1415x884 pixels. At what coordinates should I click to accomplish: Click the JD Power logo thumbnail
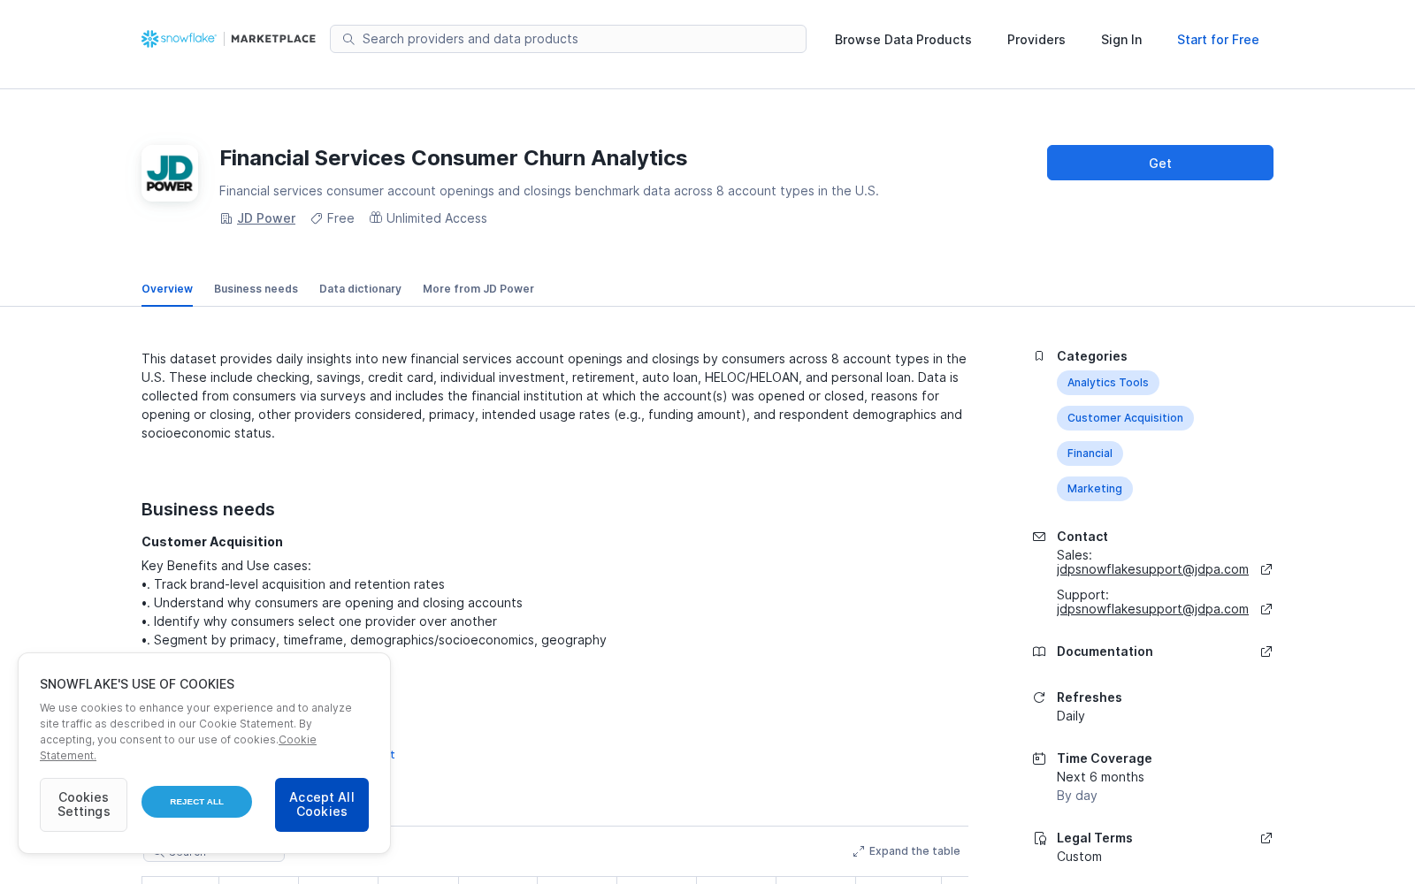[x=170, y=173]
